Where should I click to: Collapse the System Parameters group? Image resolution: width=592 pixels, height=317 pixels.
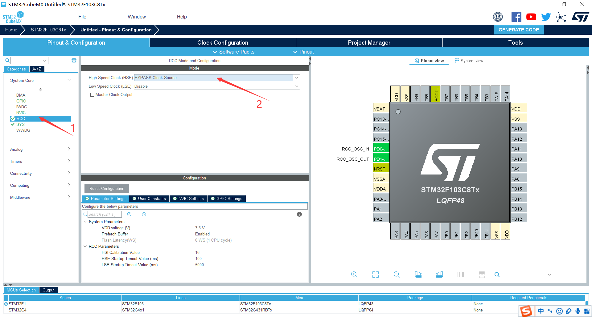coord(85,222)
